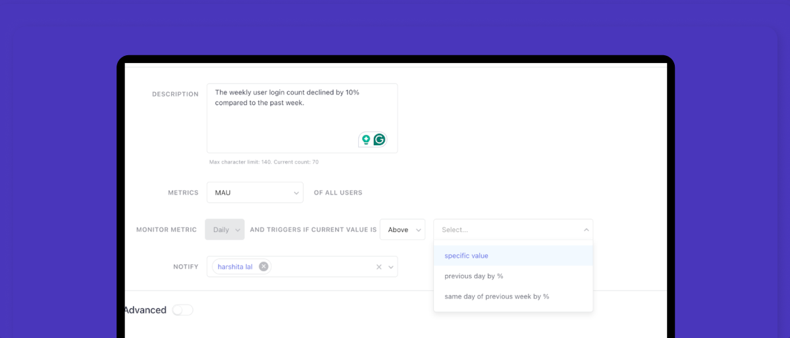
Task: Click the Max character limit helper text
Action: pos(263,162)
